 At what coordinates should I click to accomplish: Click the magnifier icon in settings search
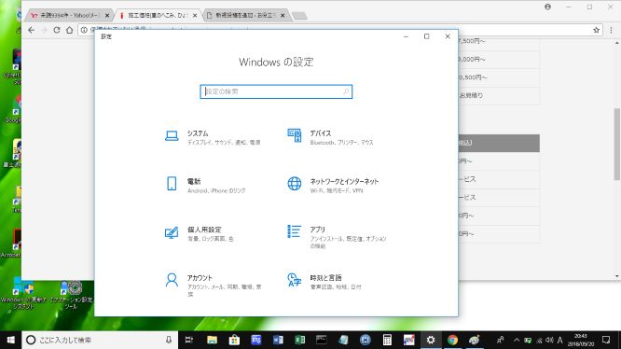(x=346, y=91)
